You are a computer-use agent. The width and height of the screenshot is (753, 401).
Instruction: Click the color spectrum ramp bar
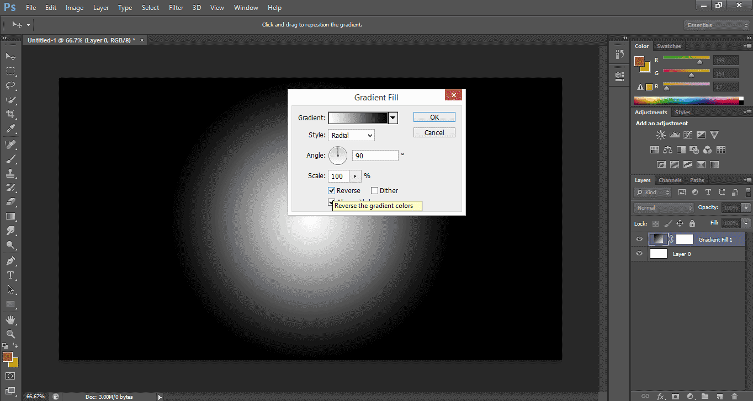[x=687, y=100]
